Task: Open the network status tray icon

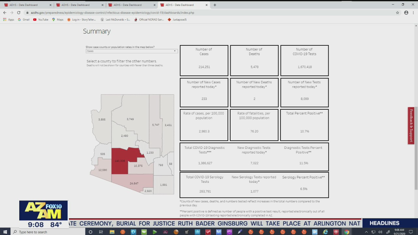Action: (x=373, y=232)
